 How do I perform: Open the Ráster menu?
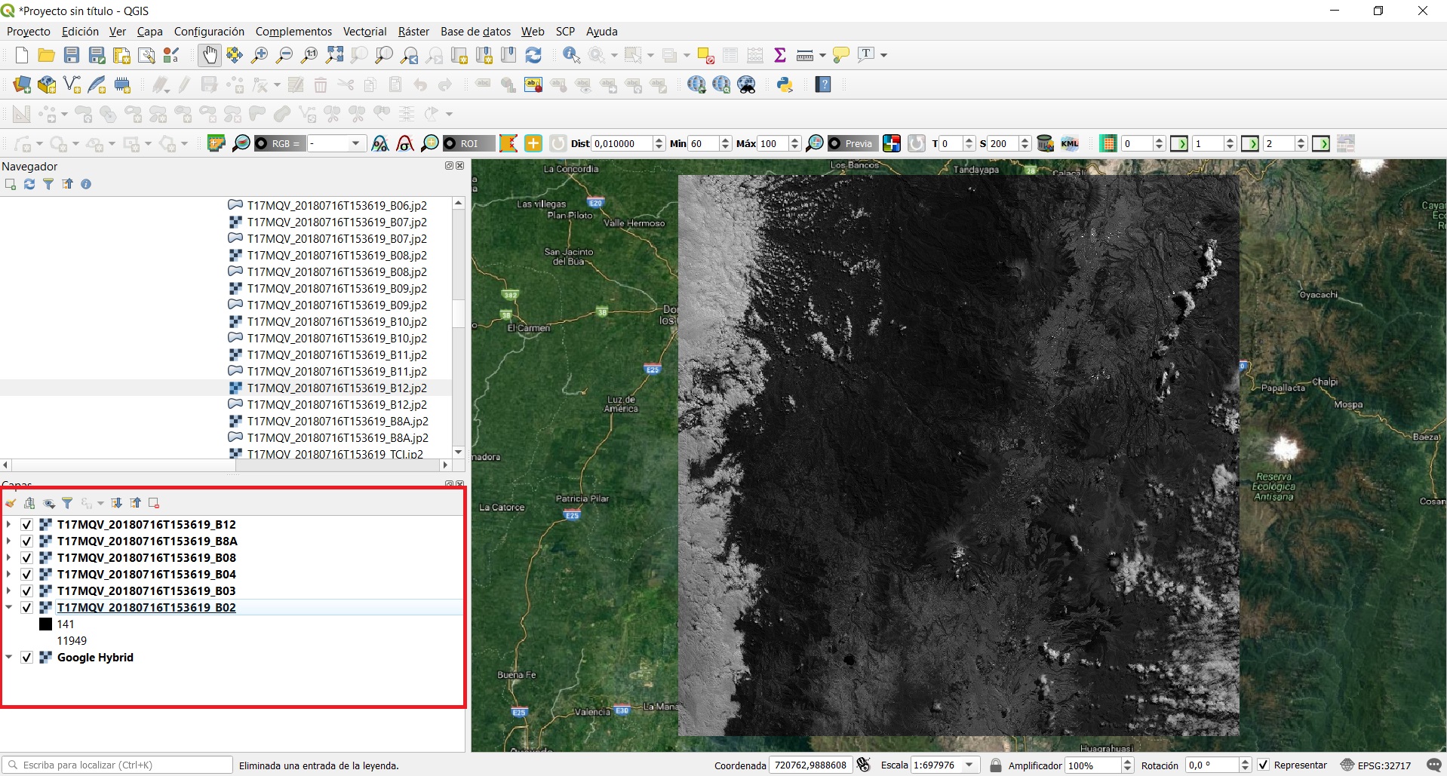413,32
